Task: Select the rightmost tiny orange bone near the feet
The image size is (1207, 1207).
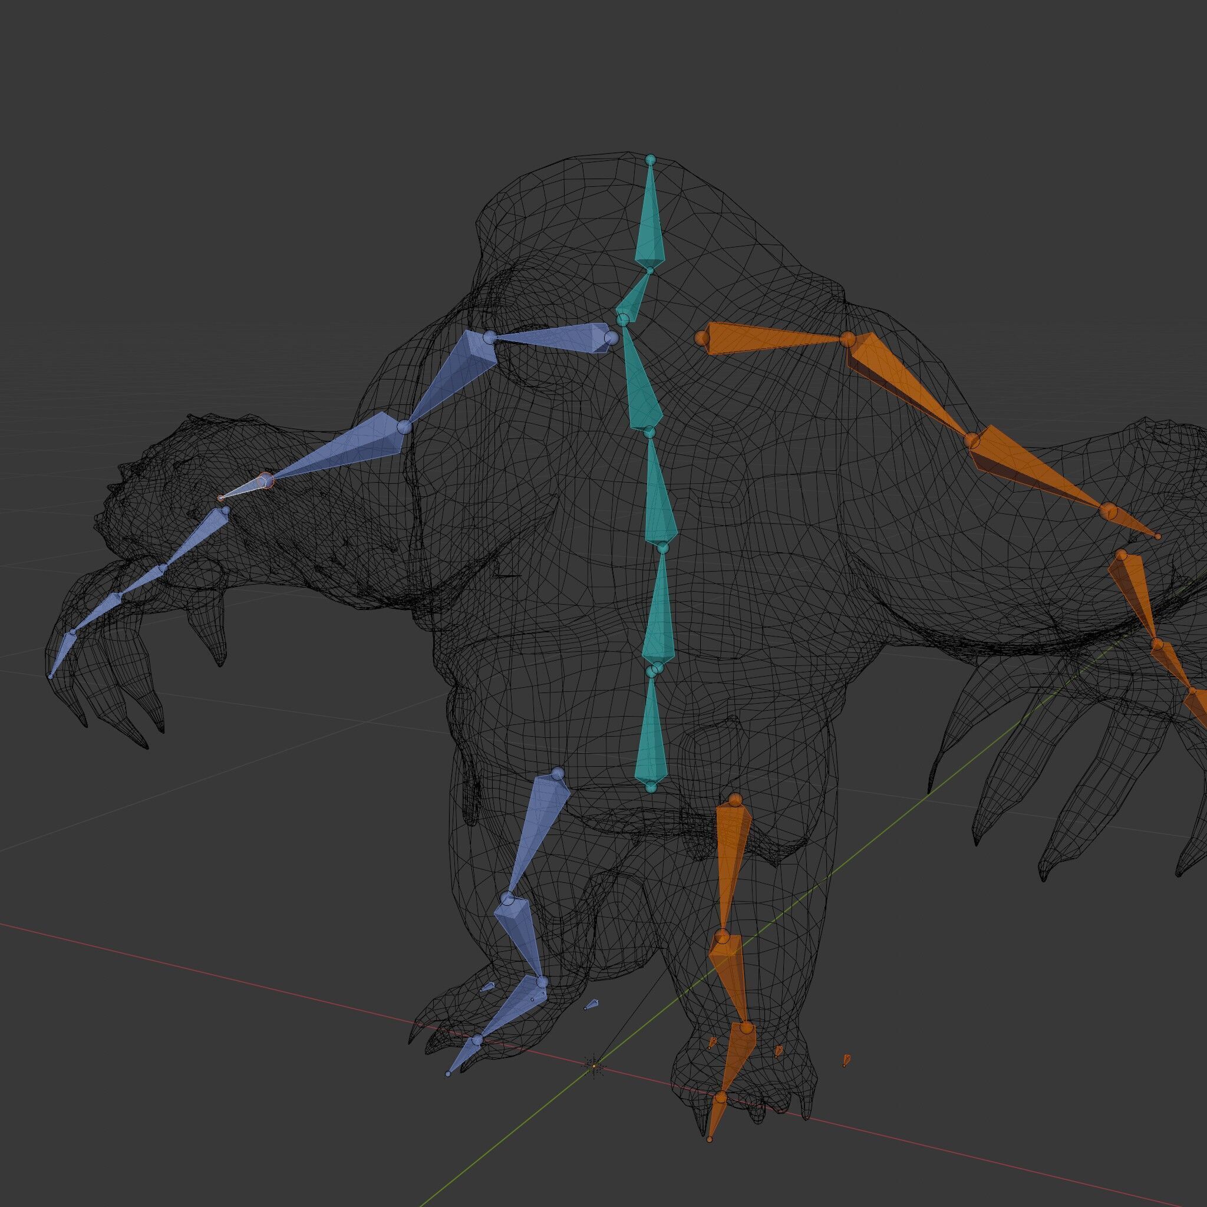Action: tap(846, 1060)
